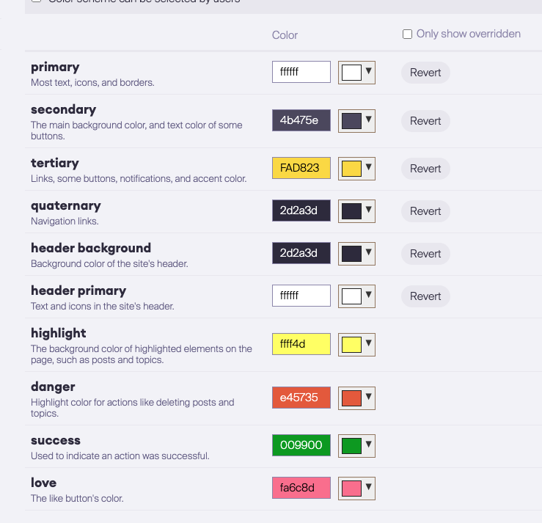Image resolution: width=542 pixels, height=523 pixels.
Task: Revert the header background color
Action: coord(425,254)
